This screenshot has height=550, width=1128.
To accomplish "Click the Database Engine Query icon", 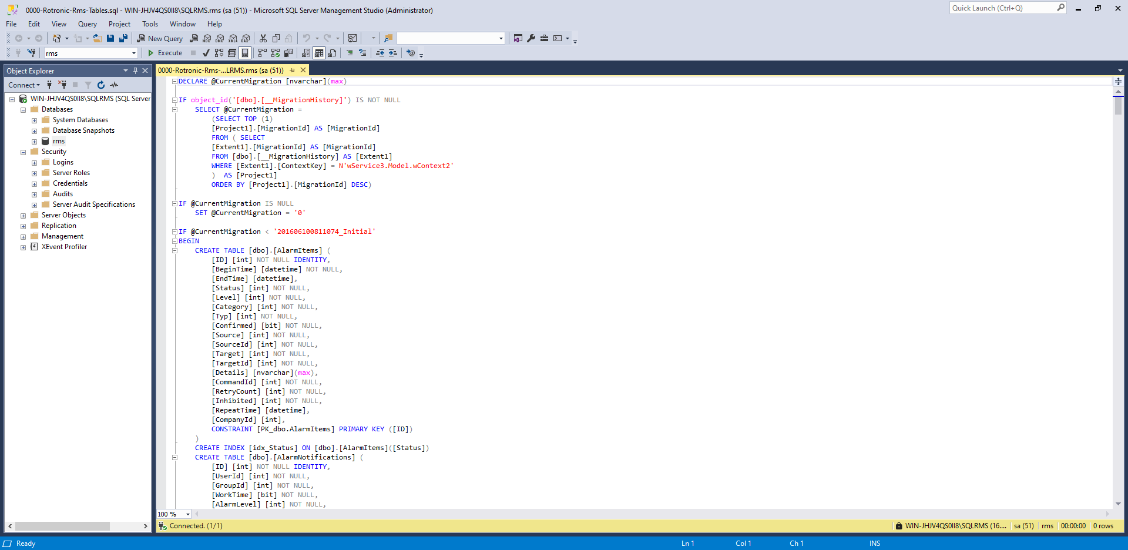I will coord(194,38).
